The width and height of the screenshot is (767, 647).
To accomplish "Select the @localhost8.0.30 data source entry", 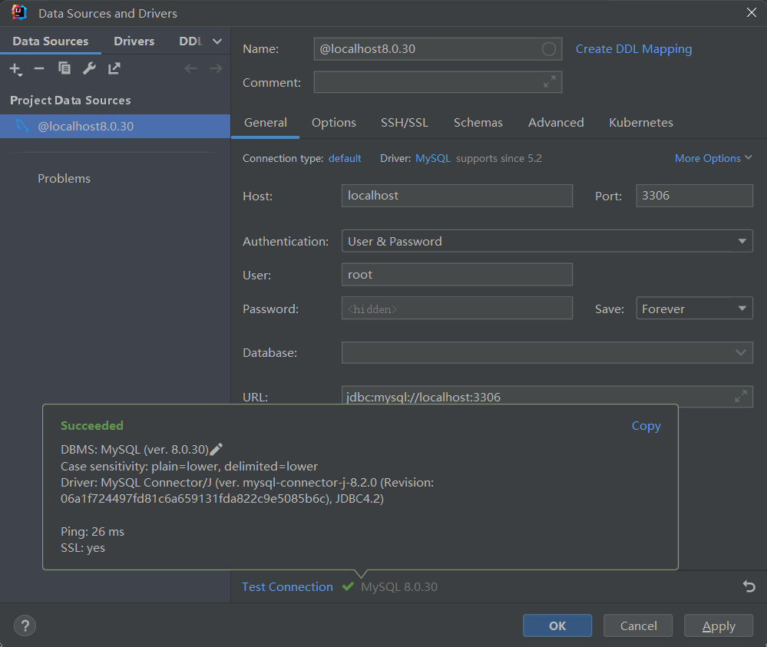I will 115,126.
